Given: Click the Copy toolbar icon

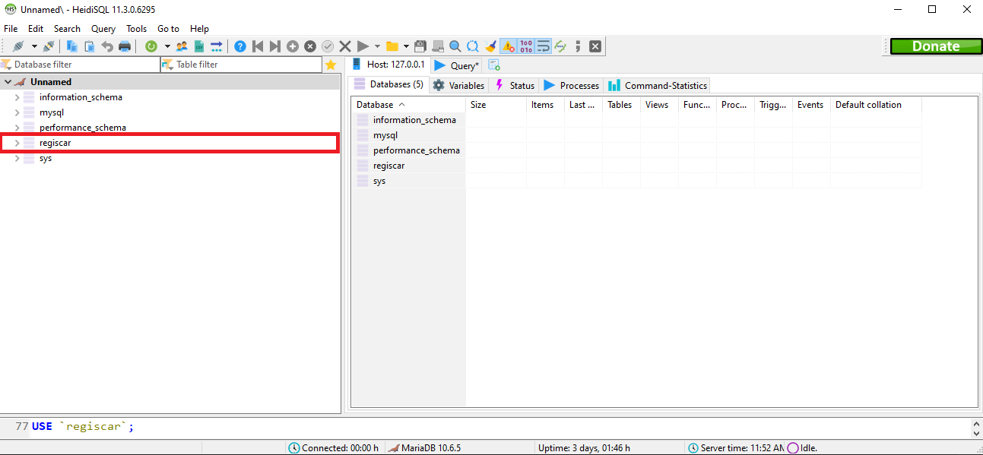Looking at the screenshot, I should coord(72,46).
